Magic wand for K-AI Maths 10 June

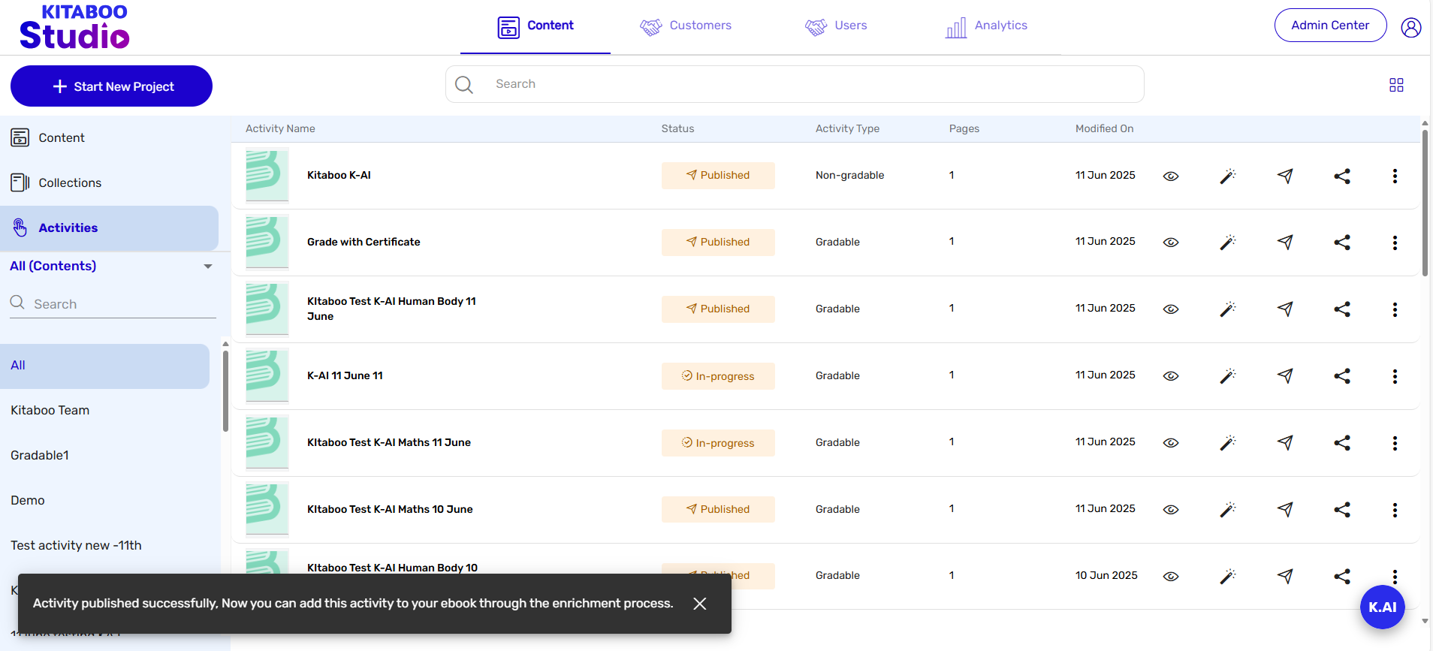point(1227,510)
